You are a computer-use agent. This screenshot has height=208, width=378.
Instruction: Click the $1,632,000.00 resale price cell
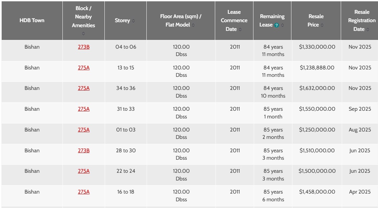[317, 88]
